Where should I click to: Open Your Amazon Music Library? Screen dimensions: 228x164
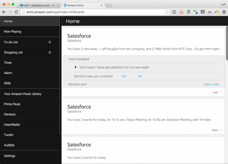pyautogui.click(x=30, y=94)
